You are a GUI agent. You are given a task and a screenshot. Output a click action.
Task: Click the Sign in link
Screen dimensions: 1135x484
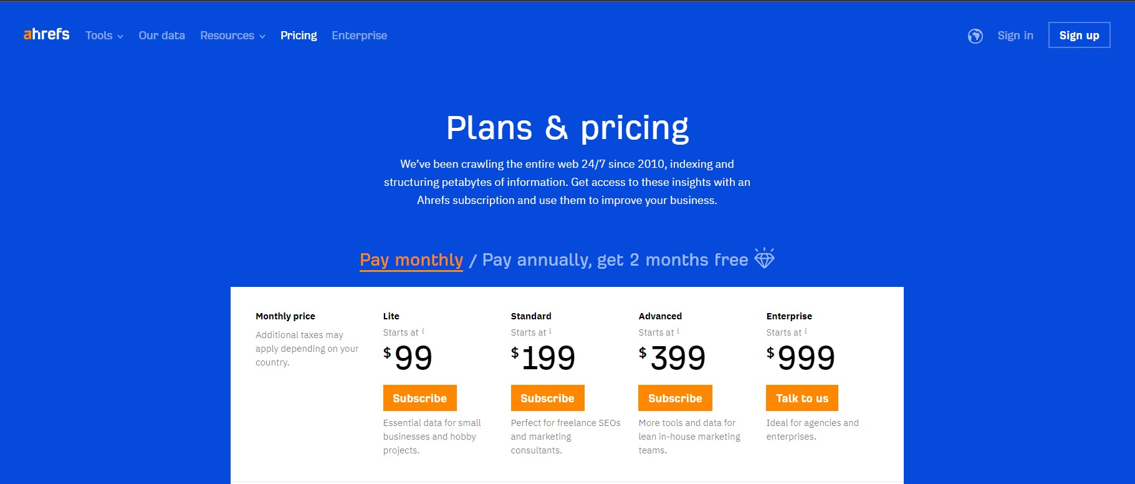pyautogui.click(x=1015, y=36)
